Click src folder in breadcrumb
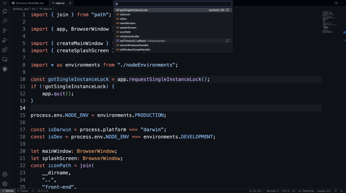Image resolution: width=346 pixels, height=193 pixels. [x=34, y=9]
